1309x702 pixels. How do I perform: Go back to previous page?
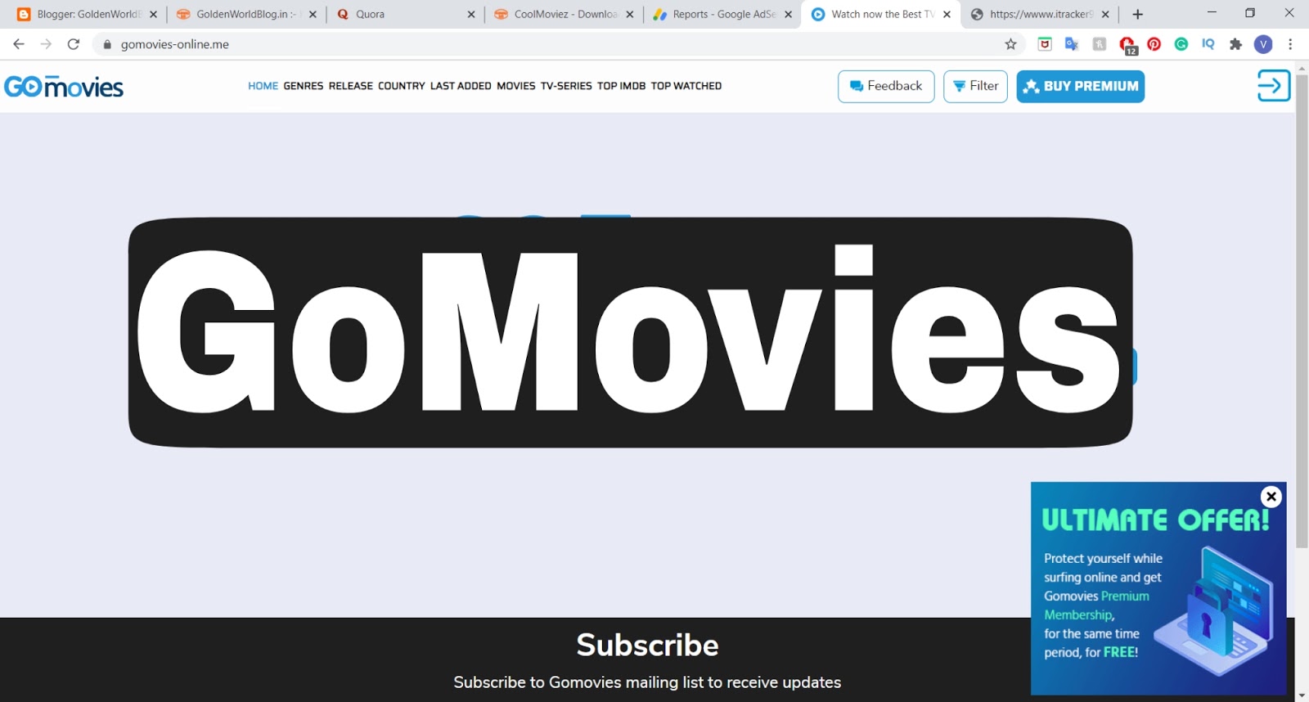pyautogui.click(x=19, y=44)
